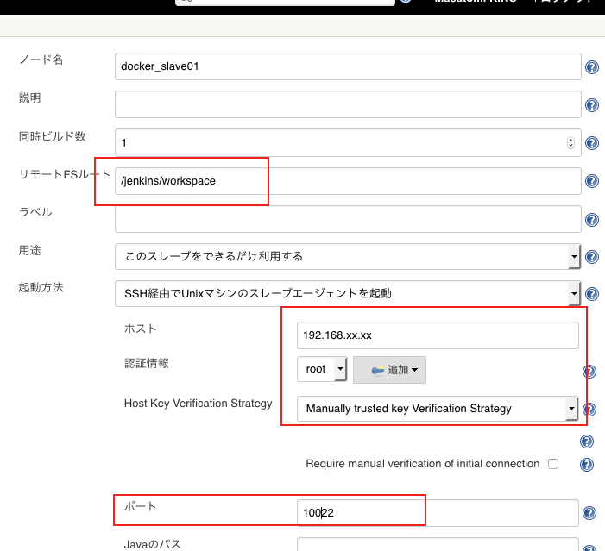Expand the 起動方法 launch method dropdown
This screenshot has height=551, width=605.
tap(347, 294)
